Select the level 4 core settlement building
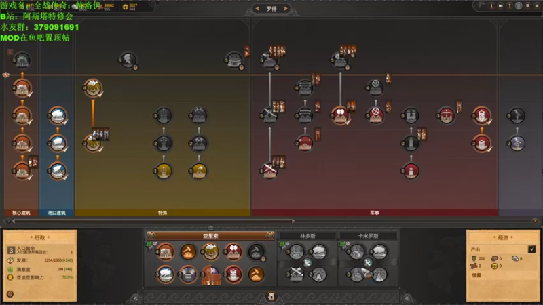Screen dimensions: 543x305 (22, 88)
